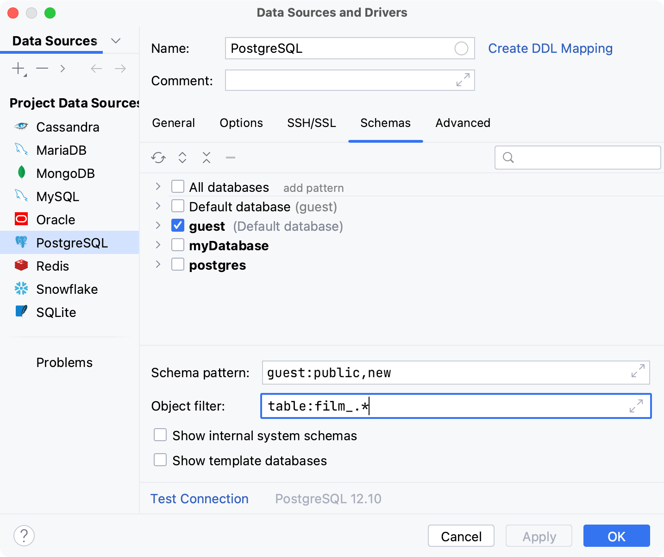
Task: Open Create DDL Mapping
Action: coord(550,48)
